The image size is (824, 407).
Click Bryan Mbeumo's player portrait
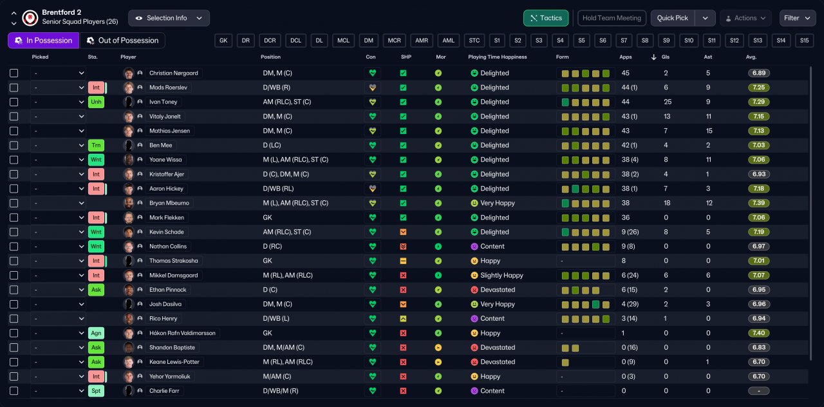pyautogui.click(x=129, y=203)
